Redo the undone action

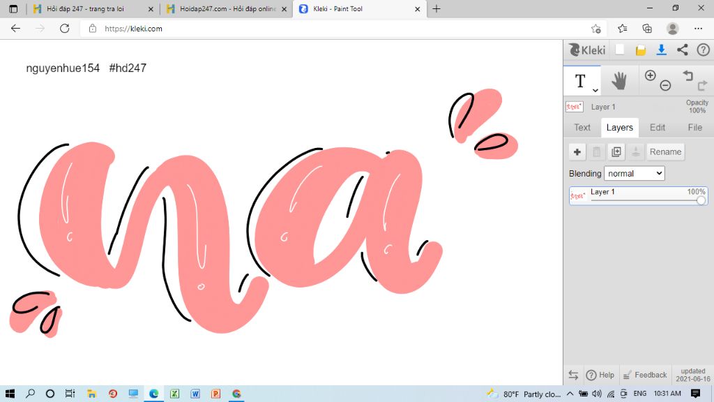pyautogui.click(x=702, y=85)
